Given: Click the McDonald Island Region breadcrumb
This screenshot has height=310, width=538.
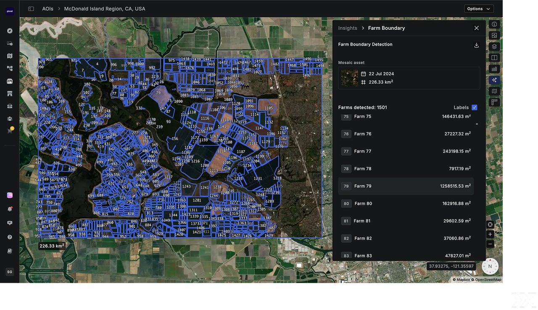Looking at the screenshot, I should (105, 9).
